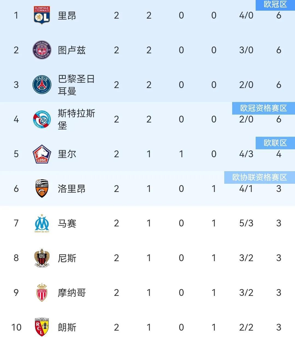This screenshot has width=295, height=341.
Task: Open team name 图卢兹
Action: click(x=72, y=50)
